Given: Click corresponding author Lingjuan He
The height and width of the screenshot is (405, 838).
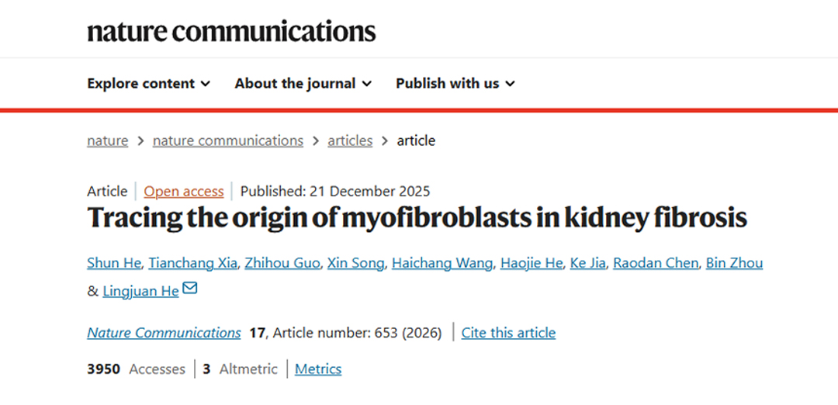Looking at the screenshot, I should tap(140, 291).
